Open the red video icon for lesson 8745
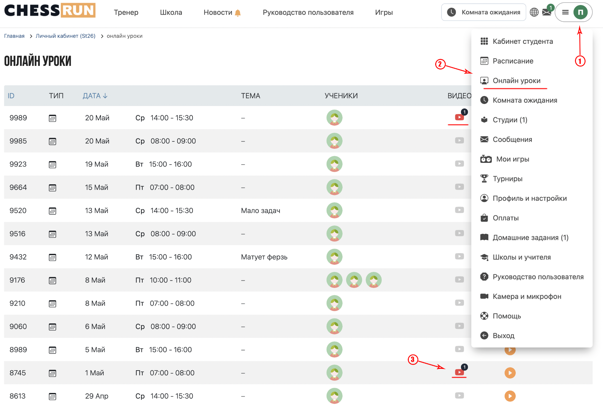This screenshot has width=603, height=406. (x=459, y=372)
